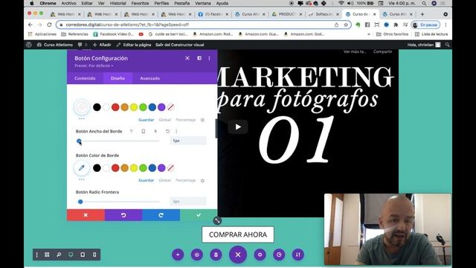The image size is (476, 268).
Task: Focus the Botón Radio Frontera value field
Action: (x=188, y=202)
